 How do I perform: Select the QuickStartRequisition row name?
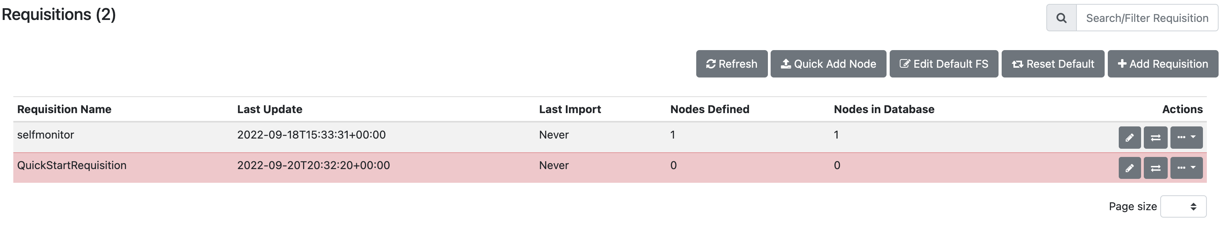coord(72,166)
